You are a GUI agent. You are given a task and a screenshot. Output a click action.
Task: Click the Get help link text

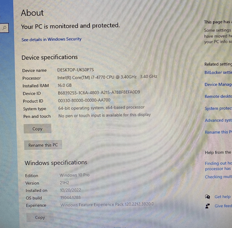click(x=222, y=197)
